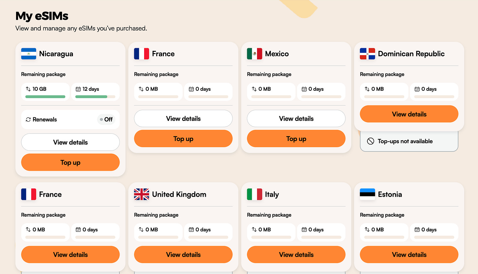This screenshot has height=274, width=478.
Task: Open details for the Mexico eSIM
Action: point(296,118)
